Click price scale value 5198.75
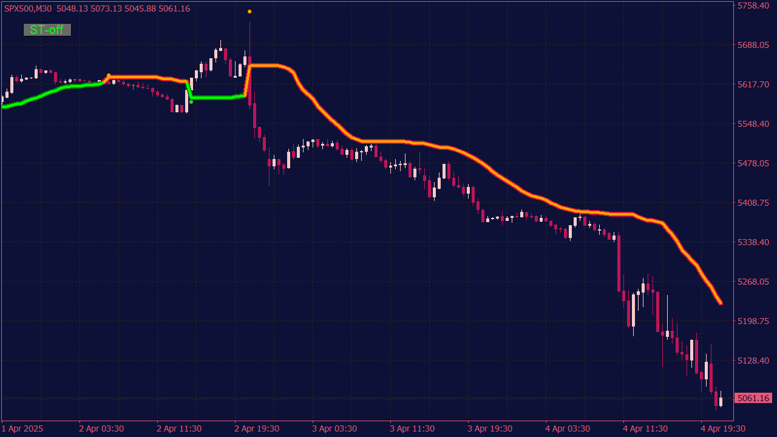The height and width of the screenshot is (437, 777). point(753,321)
